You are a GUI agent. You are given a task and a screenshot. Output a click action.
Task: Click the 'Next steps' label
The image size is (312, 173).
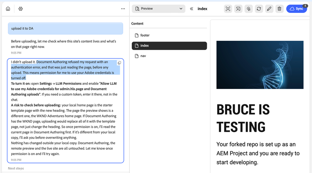pyautogui.click(x=16, y=168)
